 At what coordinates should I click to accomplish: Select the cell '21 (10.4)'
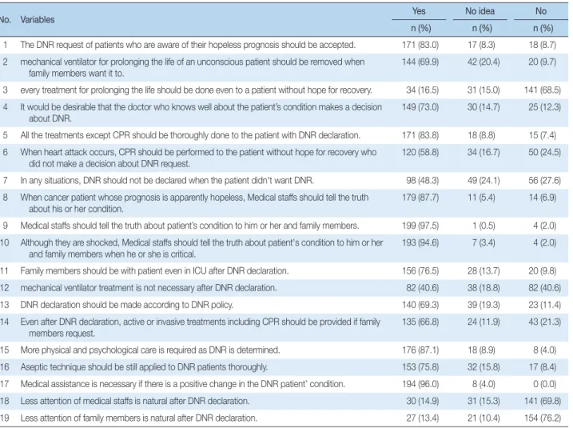pyautogui.click(x=483, y=418)
